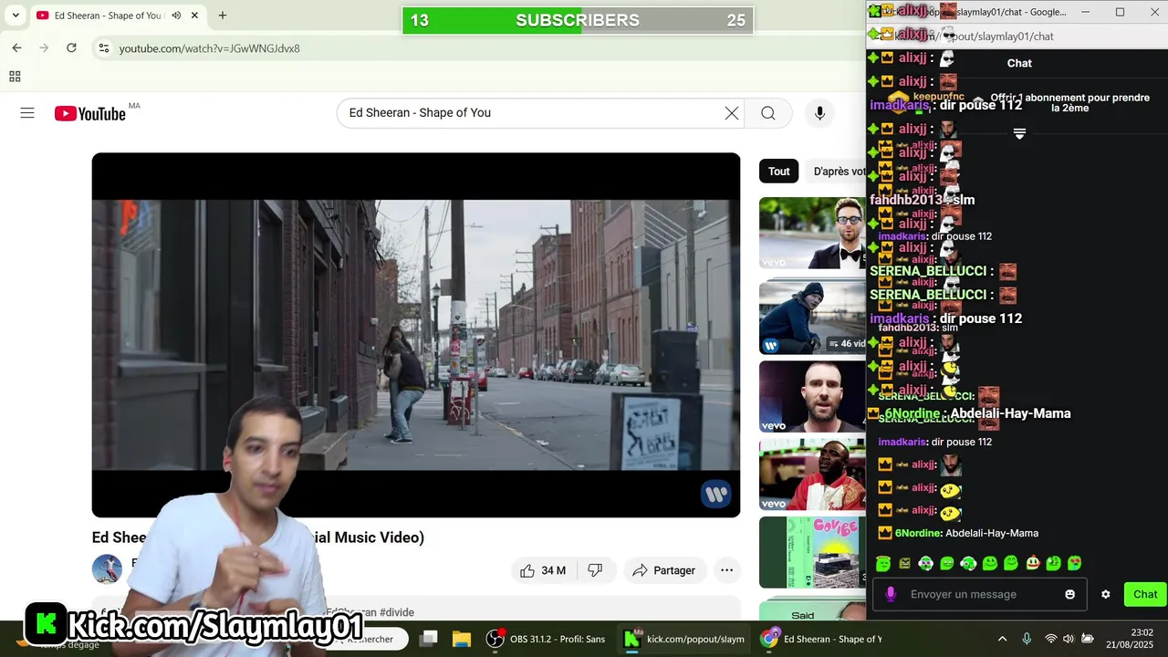
Task: Open Wi-Fi network settings in tray
Action: point(1050,639)
